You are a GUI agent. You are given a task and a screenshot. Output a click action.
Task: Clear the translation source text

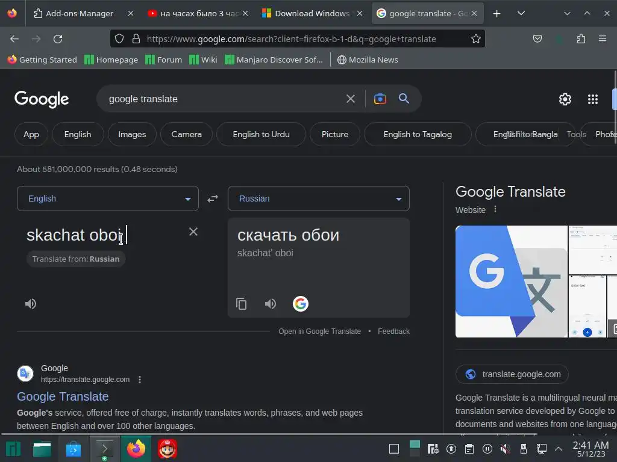point(193,232)
